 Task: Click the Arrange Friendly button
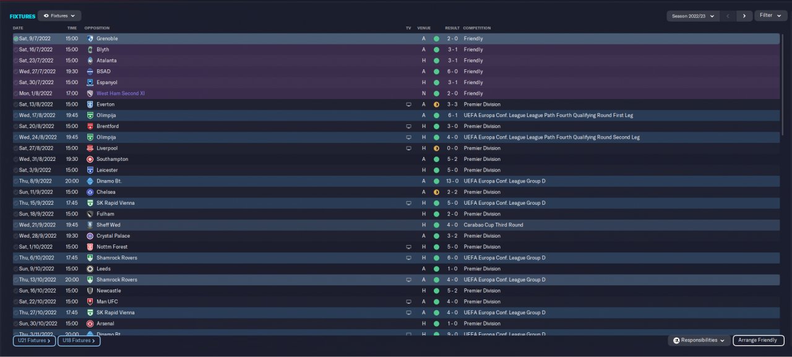click(x=759, y=340)
